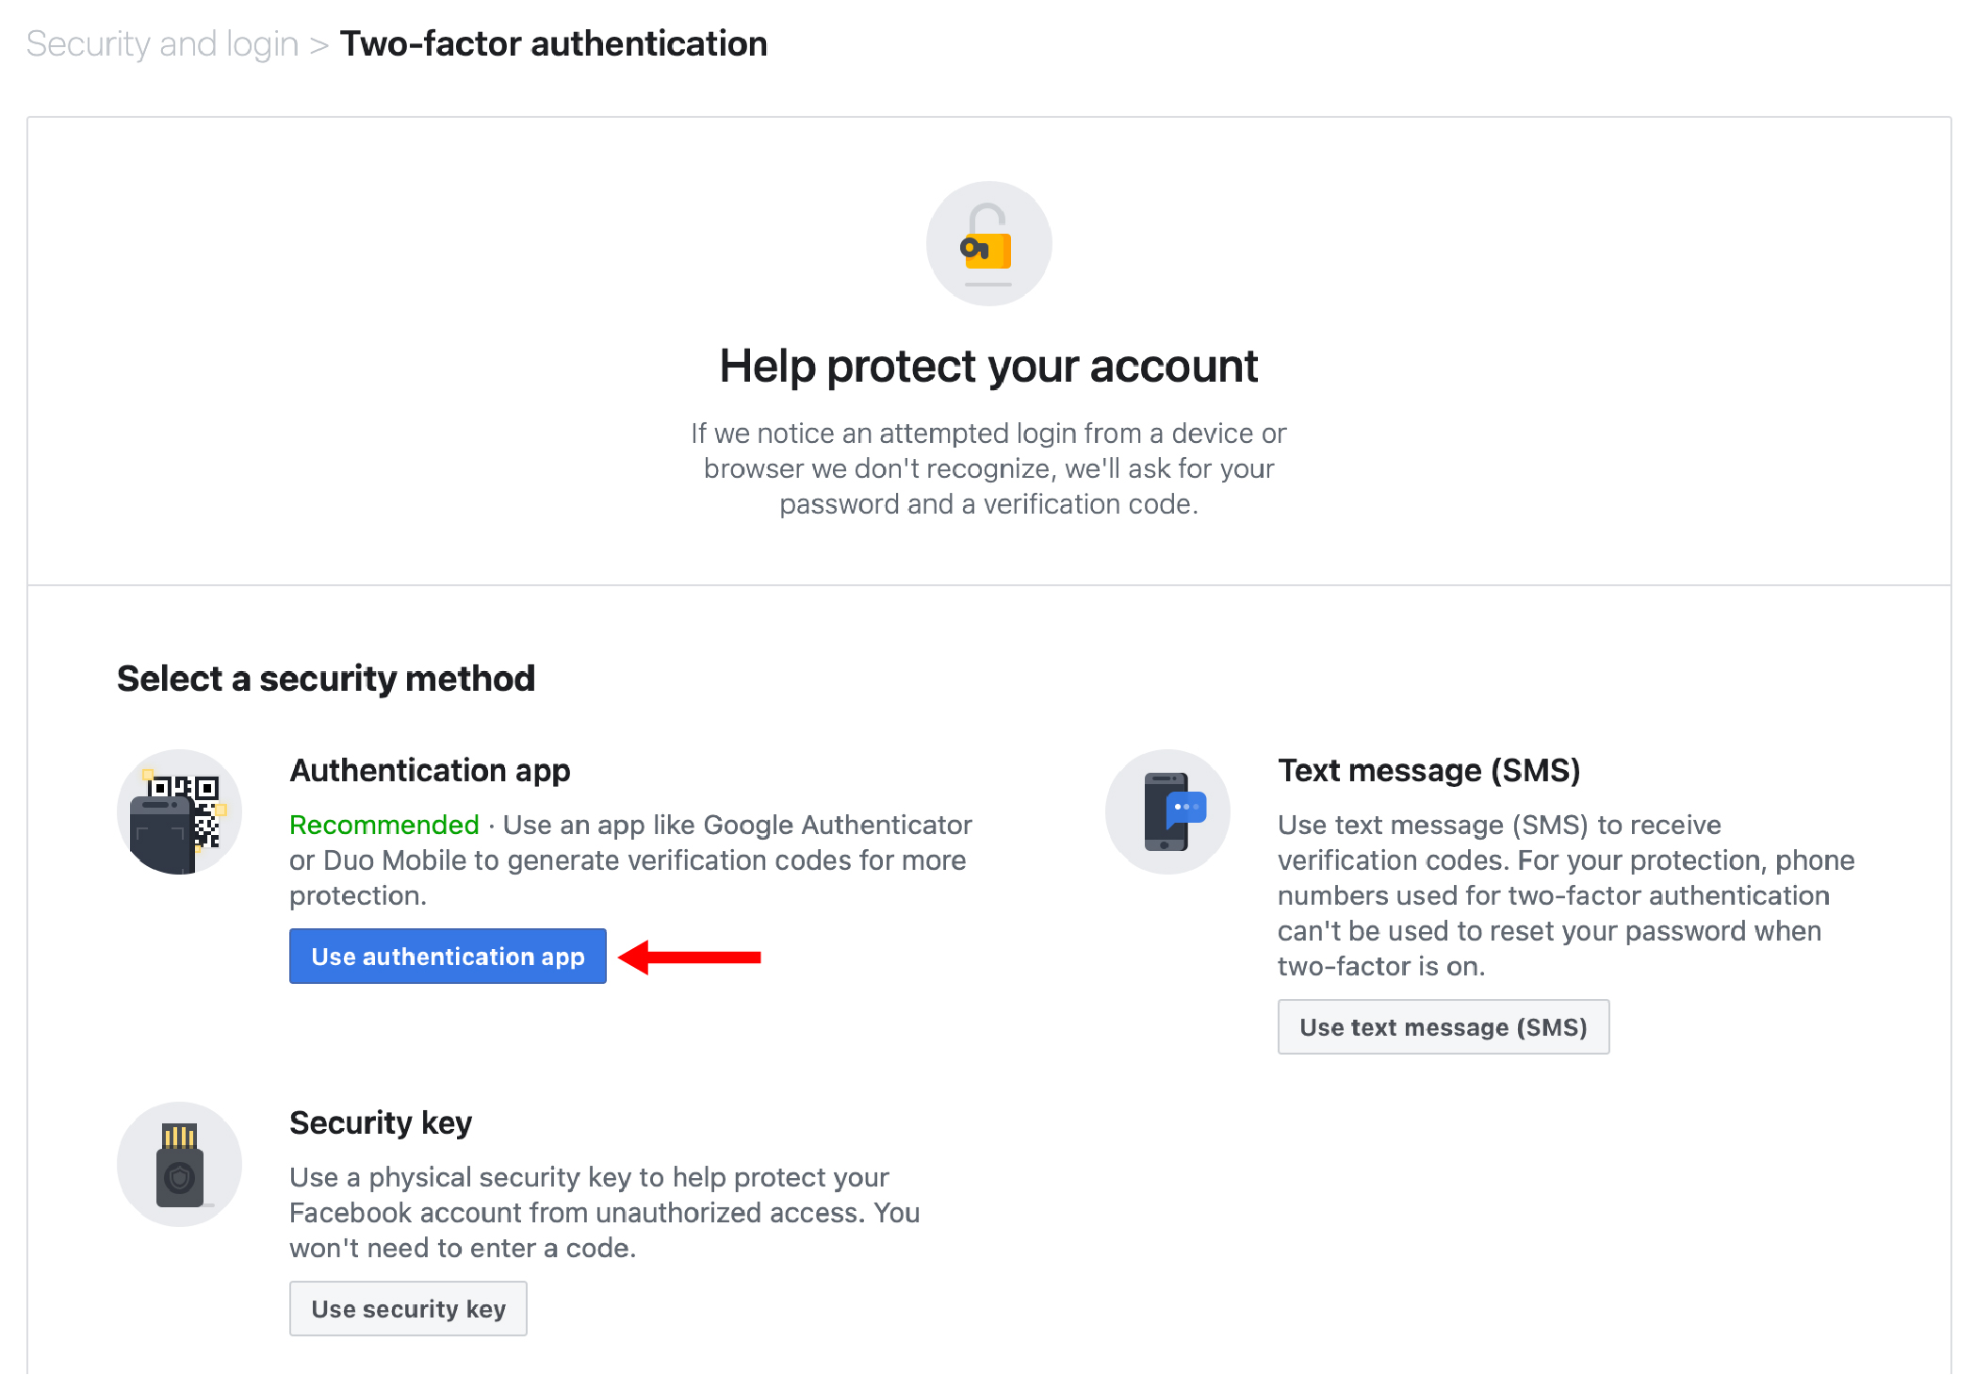This screenshot has height=1375, width=1974.
Task: Select the Security key heading
Action: click(x=381, y=1123)
